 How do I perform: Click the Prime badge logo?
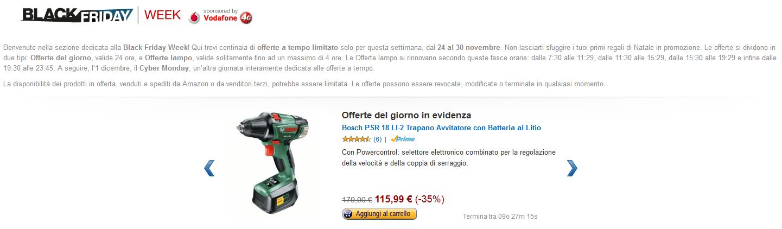tap(403, 139)
